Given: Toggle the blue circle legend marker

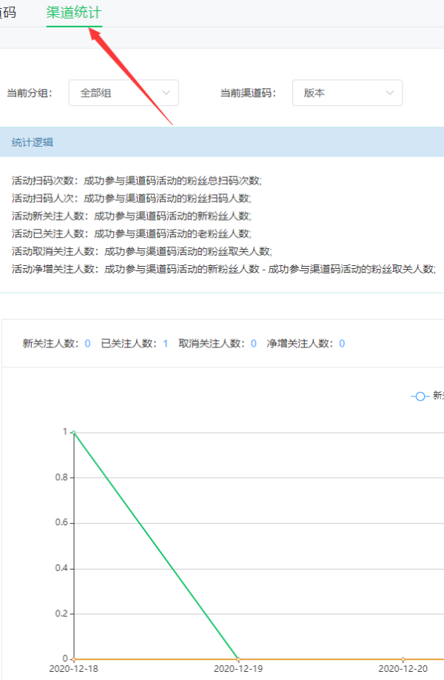Looking at the screenshot, I should (420, 396).
